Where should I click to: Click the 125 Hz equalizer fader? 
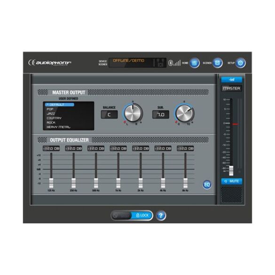click(51, 183)
